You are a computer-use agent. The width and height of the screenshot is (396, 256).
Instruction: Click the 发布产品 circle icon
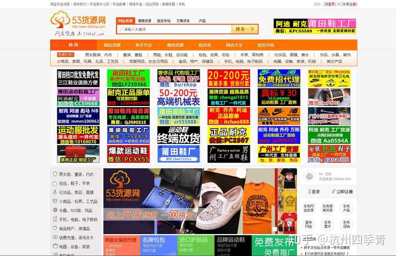click(x=346, y=208)
